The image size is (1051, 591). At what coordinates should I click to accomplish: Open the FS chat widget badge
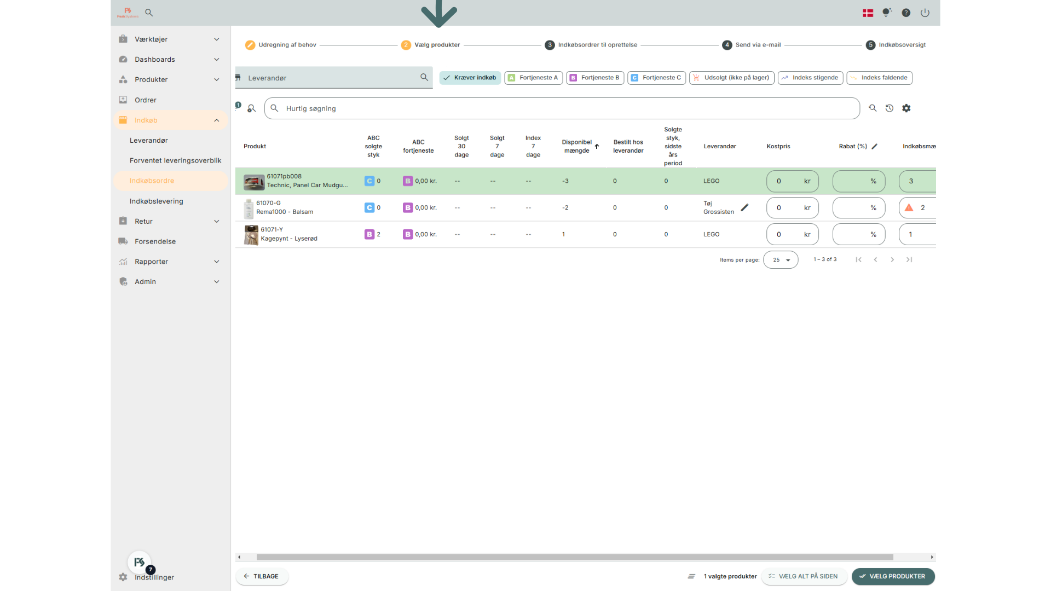[140, 563]
